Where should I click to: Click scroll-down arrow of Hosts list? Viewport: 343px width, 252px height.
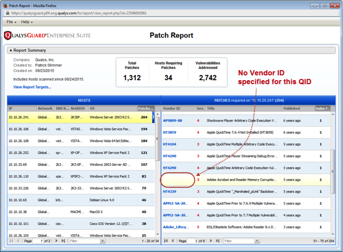coord(157,235)
